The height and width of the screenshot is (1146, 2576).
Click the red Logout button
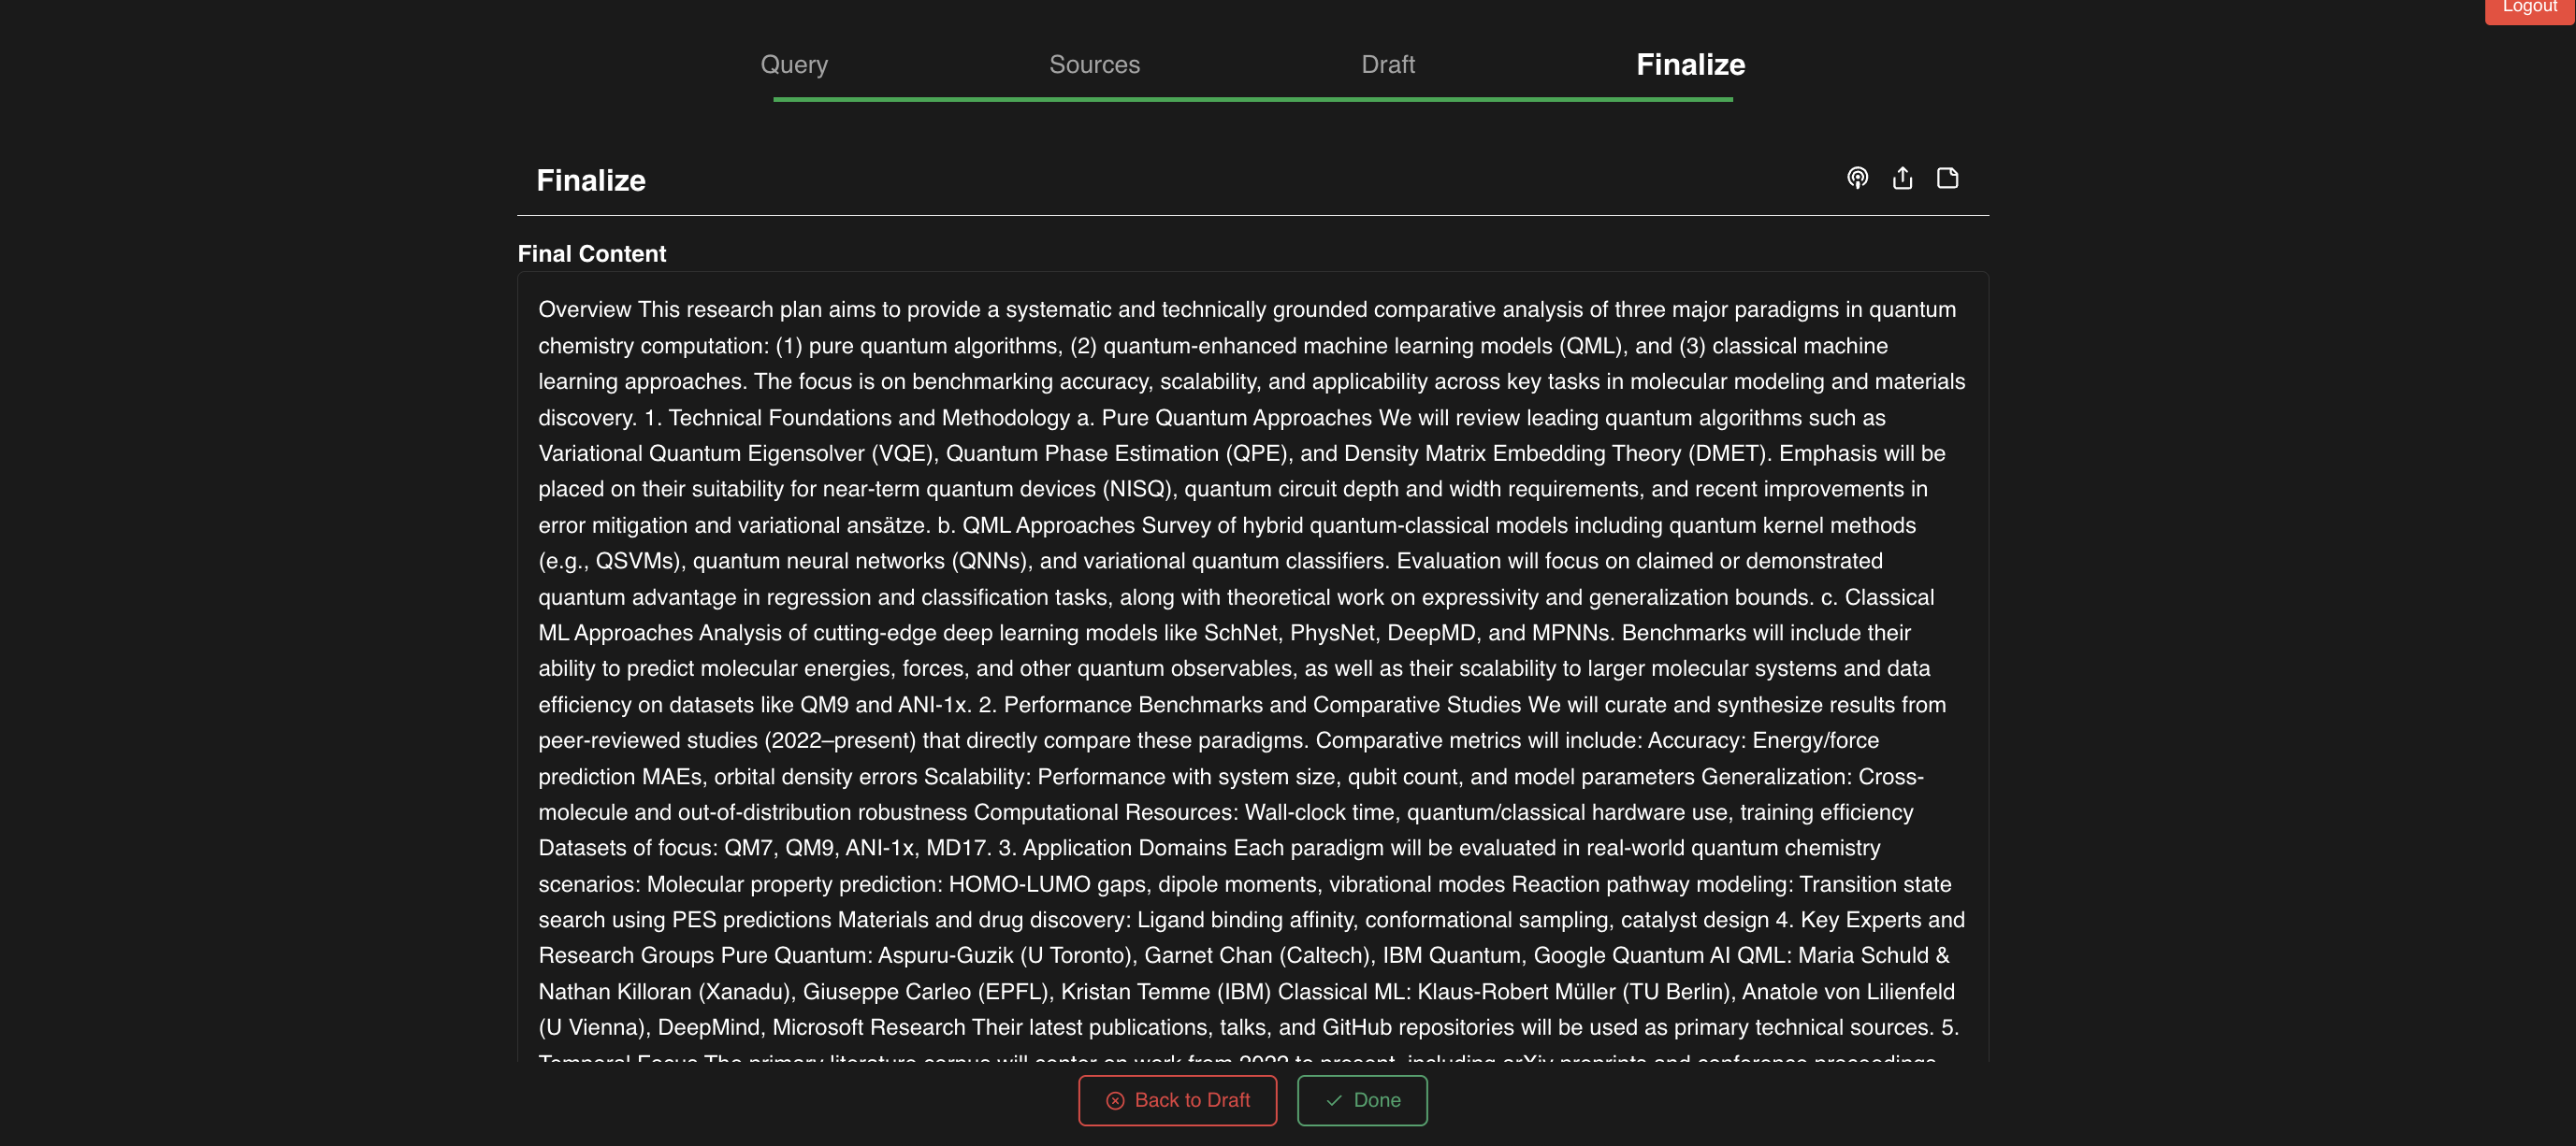click(2529, 8)
